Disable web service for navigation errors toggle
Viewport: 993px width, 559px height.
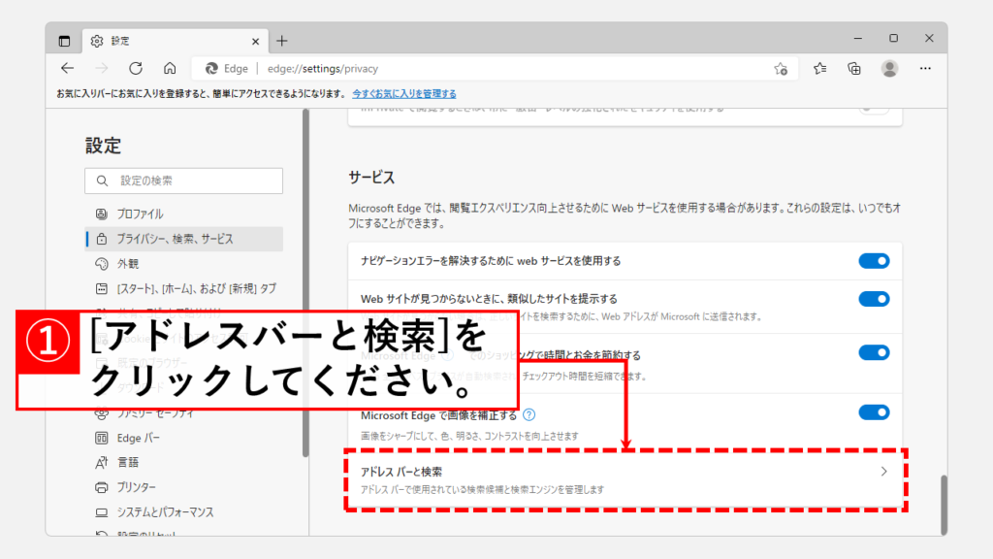[874, 261]
